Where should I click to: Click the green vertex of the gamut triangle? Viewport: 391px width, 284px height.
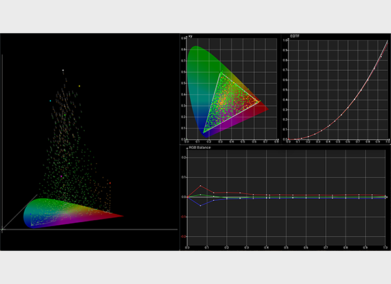[x=220, y=72]
